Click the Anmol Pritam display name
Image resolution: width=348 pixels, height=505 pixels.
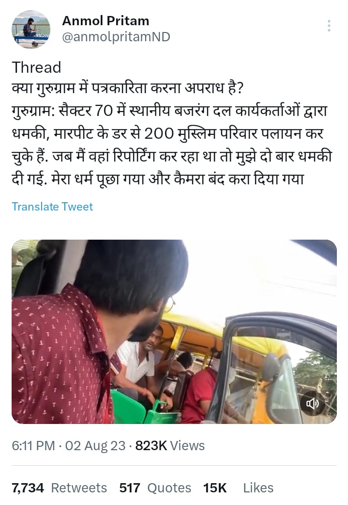point(106,20)
